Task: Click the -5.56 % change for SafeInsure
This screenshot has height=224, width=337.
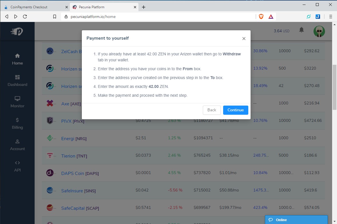Action: (x=175, y=190)
